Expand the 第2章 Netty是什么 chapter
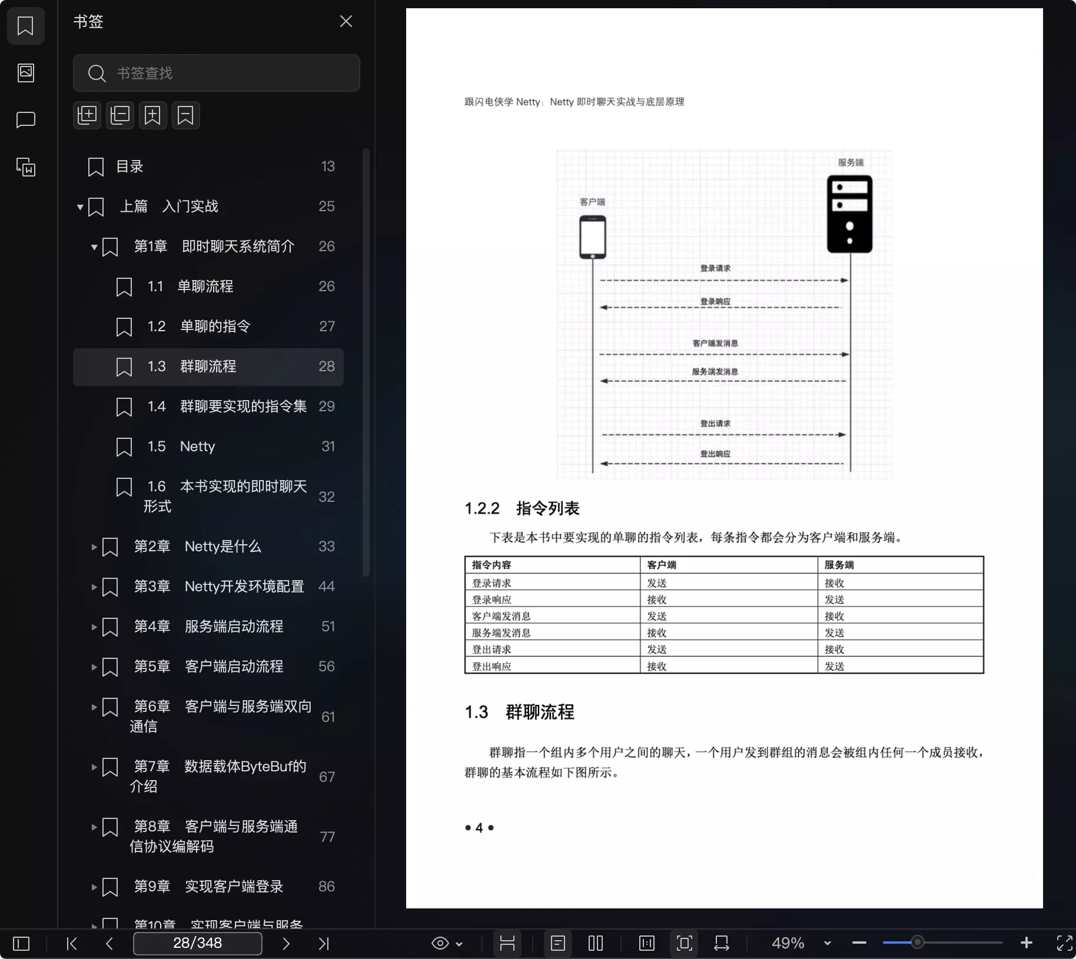Viewport: 1076px width, 959px height. tap(94, 547)
